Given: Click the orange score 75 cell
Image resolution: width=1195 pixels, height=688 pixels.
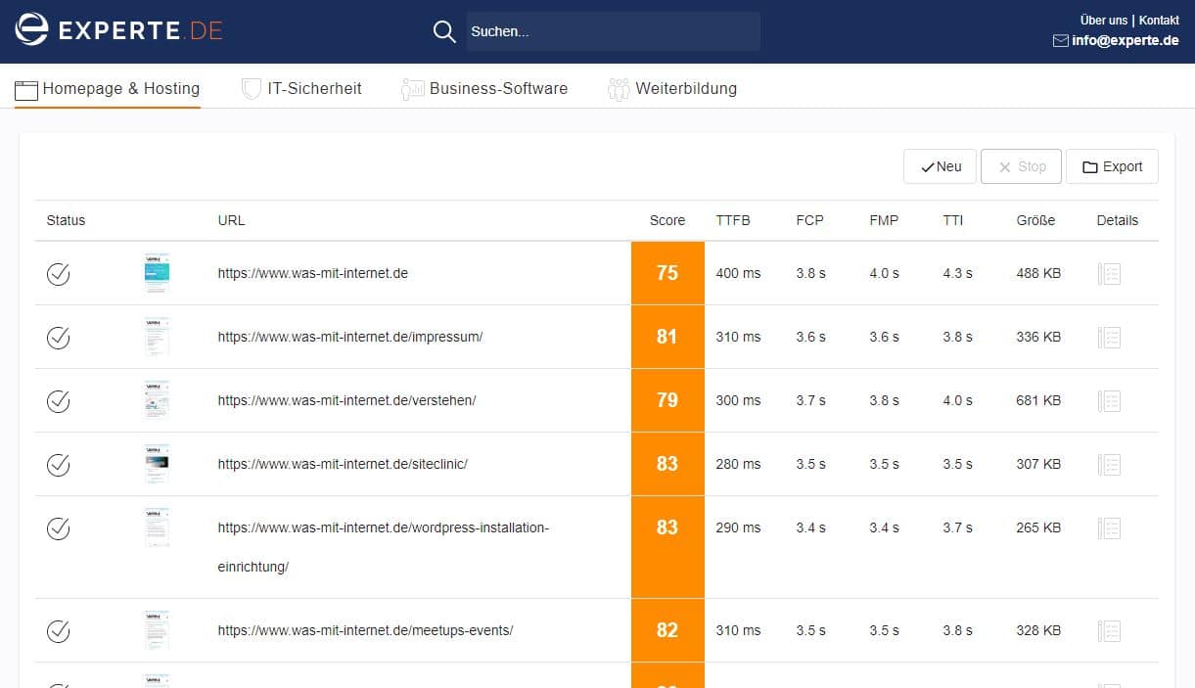Looking at the screenshot, I should point(667,273).
